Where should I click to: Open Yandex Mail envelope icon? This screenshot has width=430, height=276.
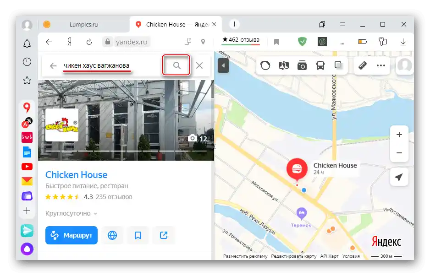click(x=27, y=181)
